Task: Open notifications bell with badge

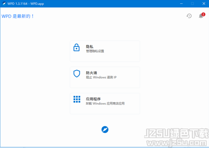Action: click(201, 16)
